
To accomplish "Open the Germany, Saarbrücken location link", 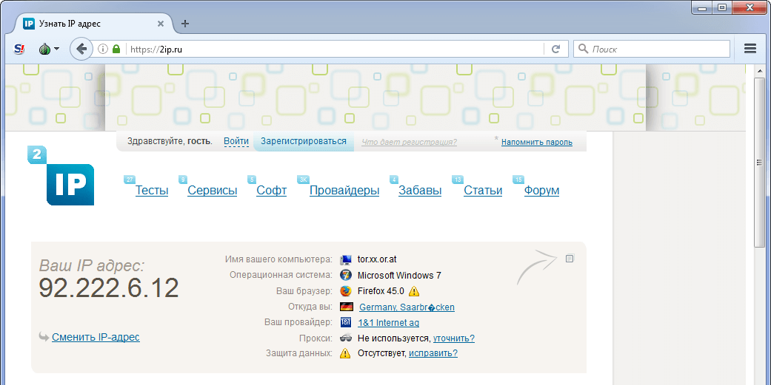I will coord(407,307).
